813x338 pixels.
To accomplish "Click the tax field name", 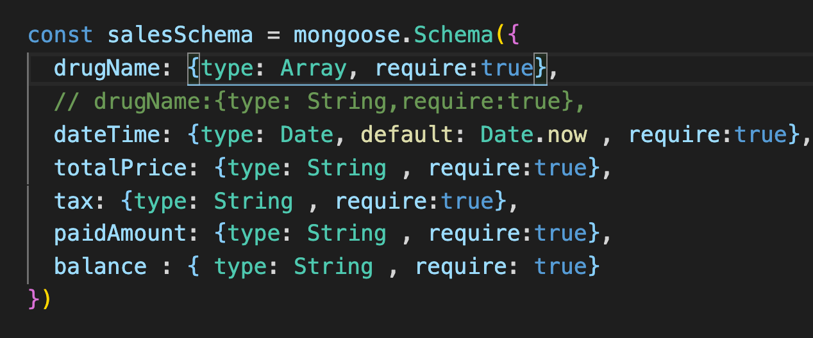I will [x=74, y=201].
